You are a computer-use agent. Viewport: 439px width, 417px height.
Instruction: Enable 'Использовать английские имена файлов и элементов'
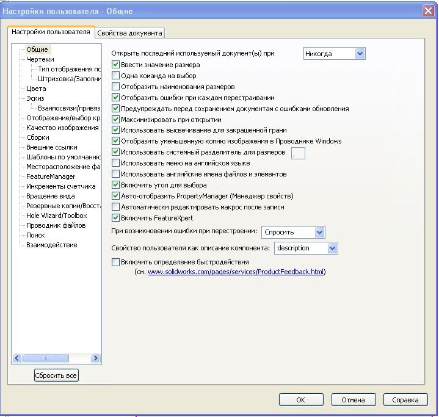115,174
